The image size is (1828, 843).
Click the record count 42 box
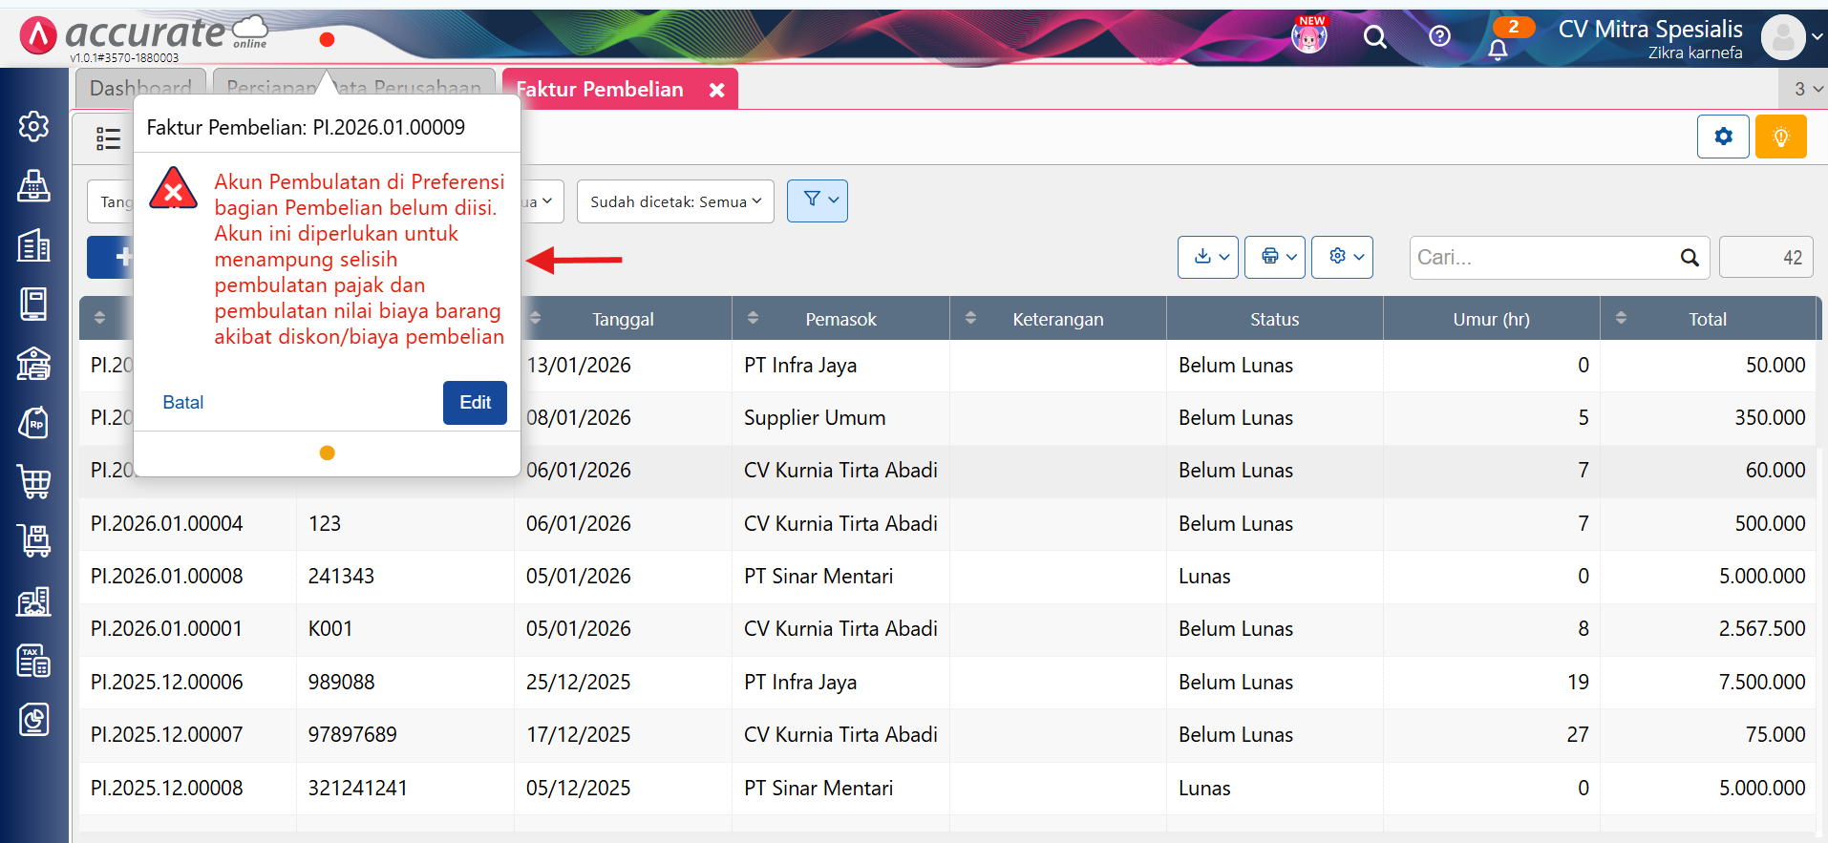point(1766,258)
